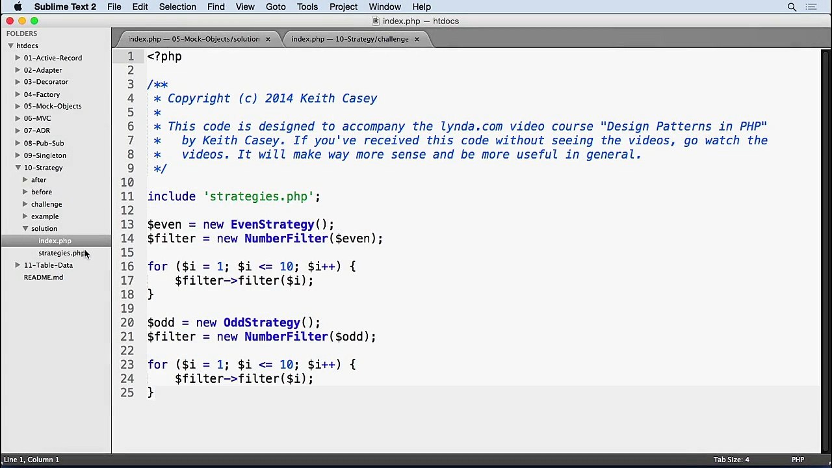Open Notification Center list icon
Image resolution: width=832 pixels, height=468 pixels.
point(811,7)
